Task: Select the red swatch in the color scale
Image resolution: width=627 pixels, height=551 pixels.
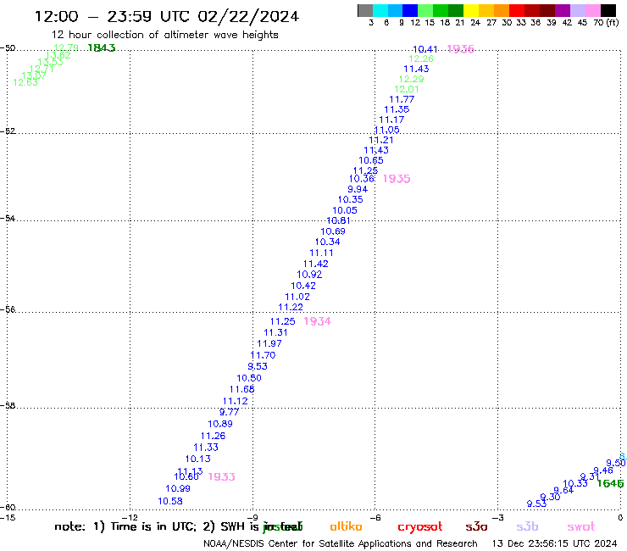Action: pyautogui.click(x=517, y=10)
